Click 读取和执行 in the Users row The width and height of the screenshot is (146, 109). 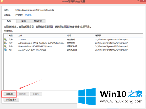coord(72,46)
